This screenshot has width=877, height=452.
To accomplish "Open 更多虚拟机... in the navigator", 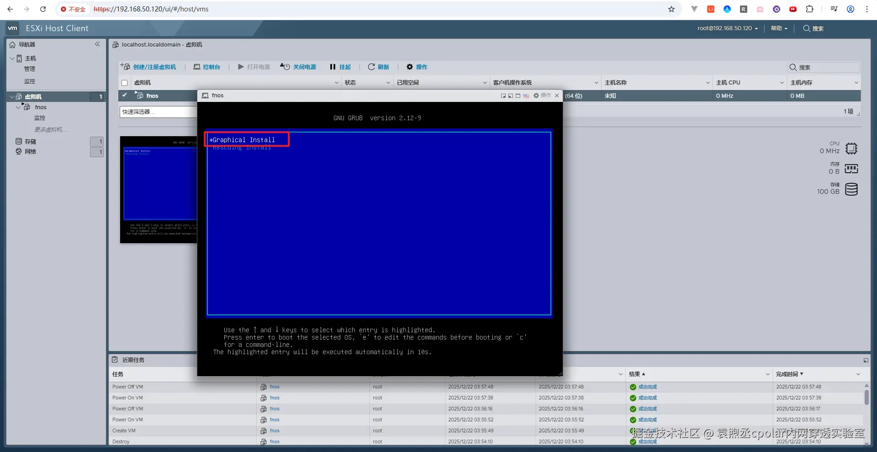I will [x=51, y=130].
